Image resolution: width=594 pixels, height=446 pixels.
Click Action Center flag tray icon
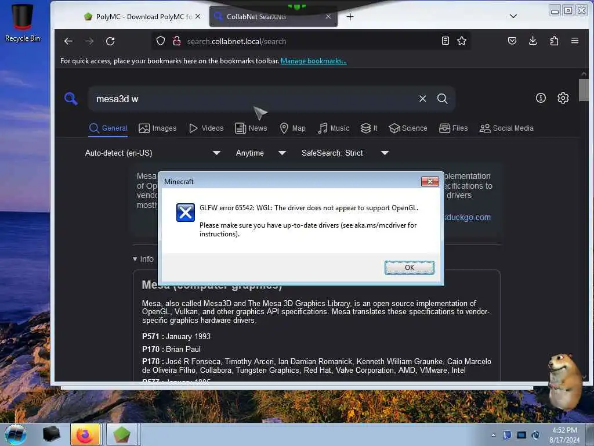pyautogui.click(x=507, y=435)
